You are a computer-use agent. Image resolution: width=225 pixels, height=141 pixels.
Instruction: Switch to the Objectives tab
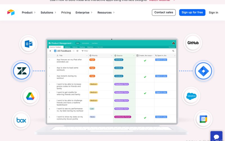(x=90, y=47)
